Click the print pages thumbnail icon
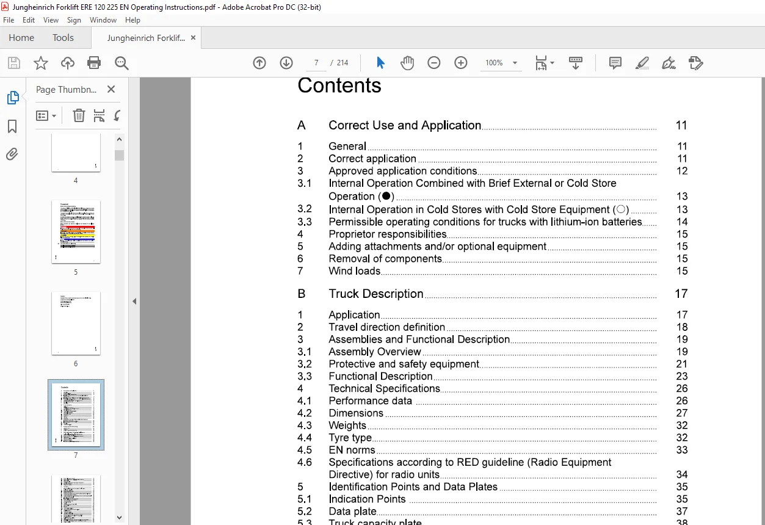This screenshot has height=525, width=765. (x=99, y=115)
